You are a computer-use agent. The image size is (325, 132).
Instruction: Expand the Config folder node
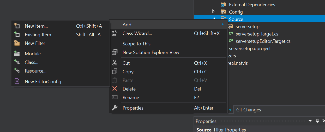pyautogui.click(x=213, y=11)
